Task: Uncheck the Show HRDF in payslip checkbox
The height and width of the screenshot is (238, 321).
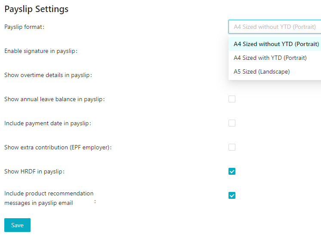Action: (x=232, y=171)
